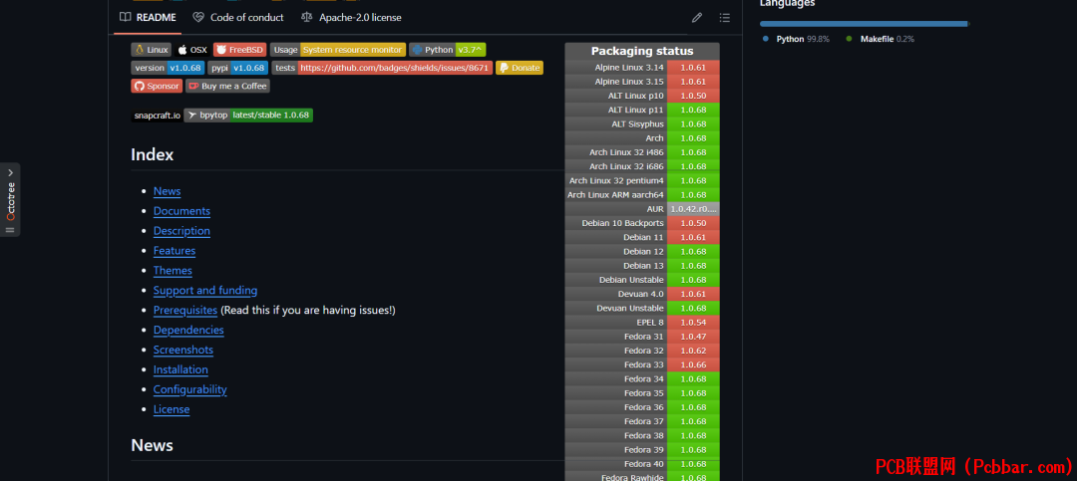1077x481 pixels.
Task: Open the Documents index link
Action: (181, 211)
